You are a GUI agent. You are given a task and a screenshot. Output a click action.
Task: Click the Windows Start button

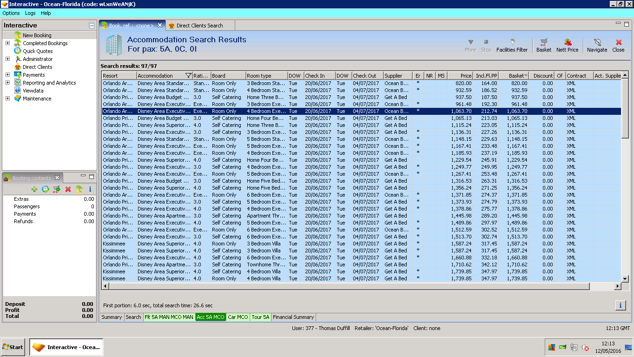[13, 347]
